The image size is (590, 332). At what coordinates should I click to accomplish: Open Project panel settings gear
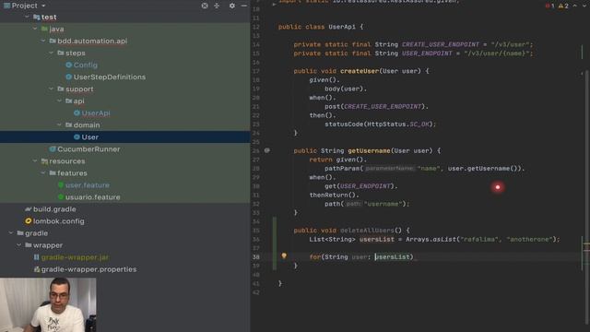pyautogui.click(x=232, y=6)
